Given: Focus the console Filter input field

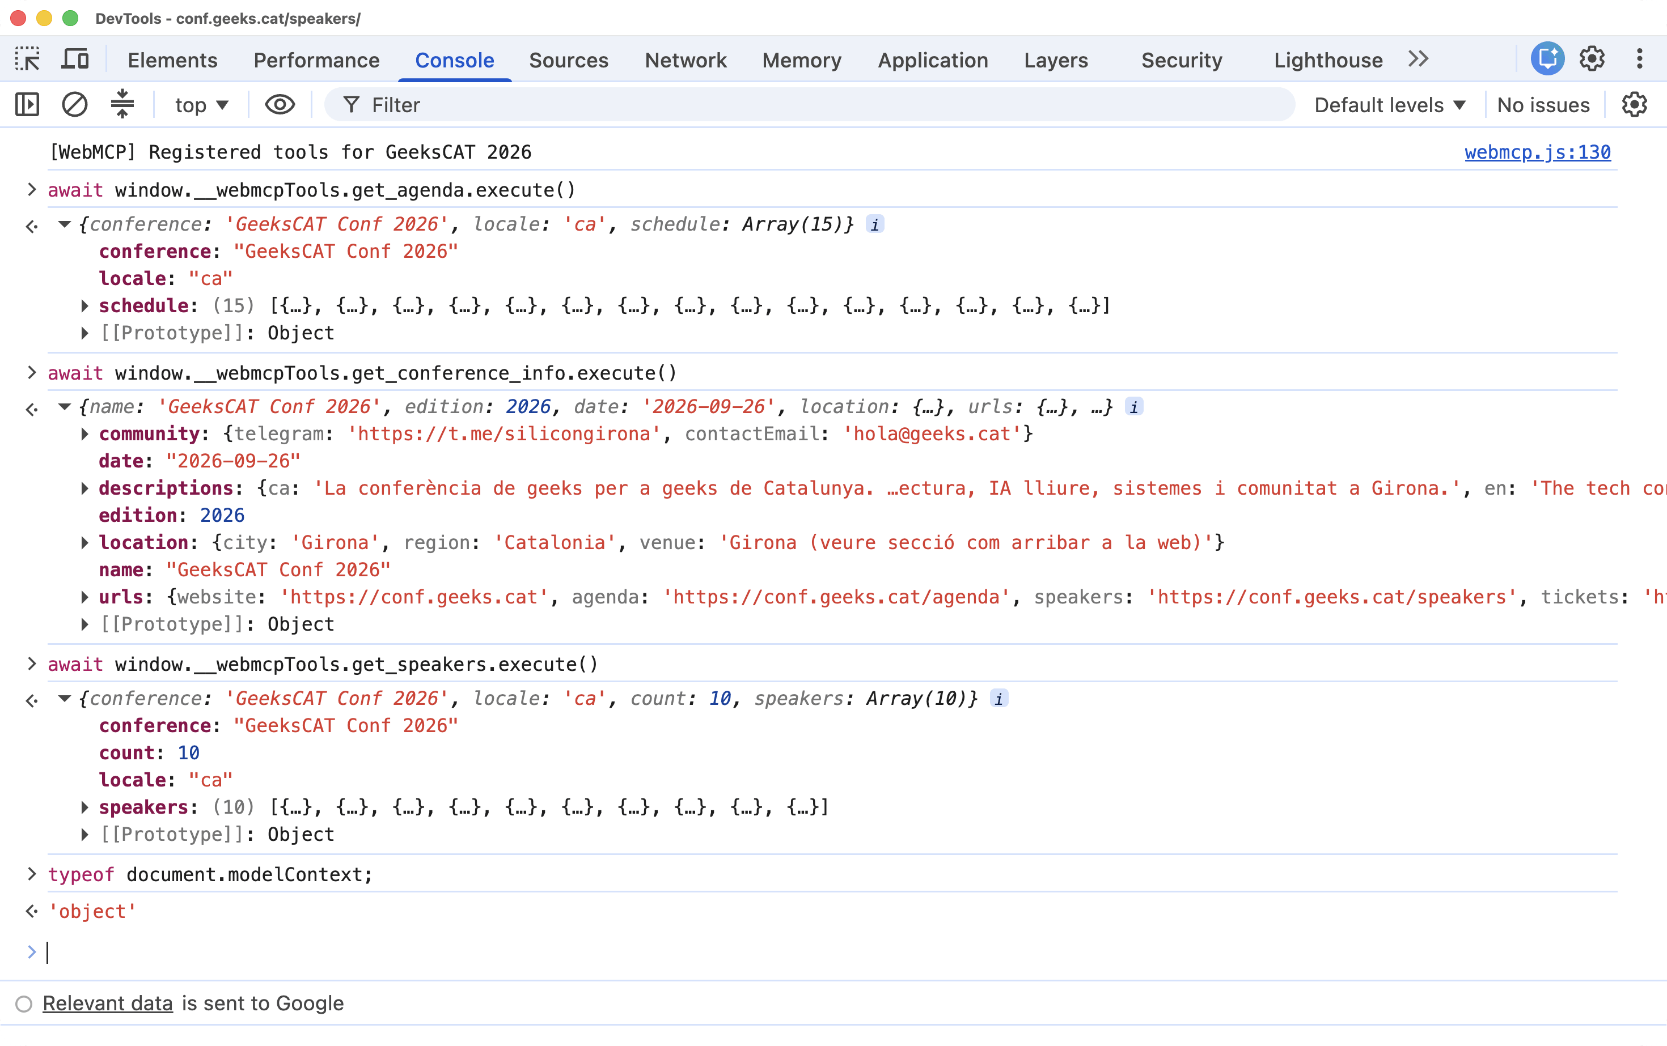Looking at the screenshot, I should [809, 105].
